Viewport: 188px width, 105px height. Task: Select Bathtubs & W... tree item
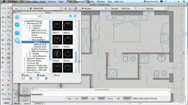point(41,44)
